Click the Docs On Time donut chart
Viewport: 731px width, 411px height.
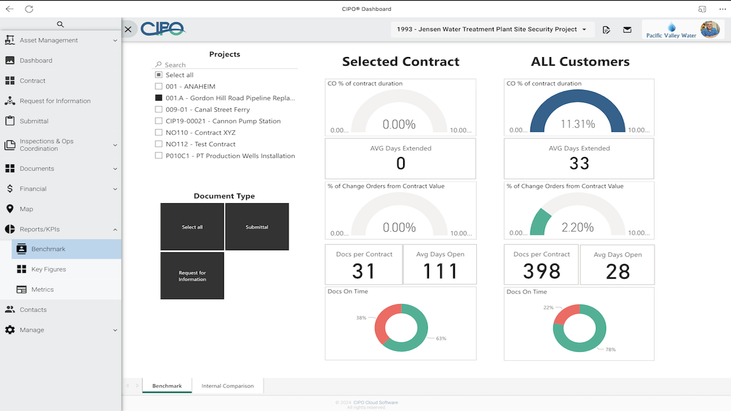[400, 328]
